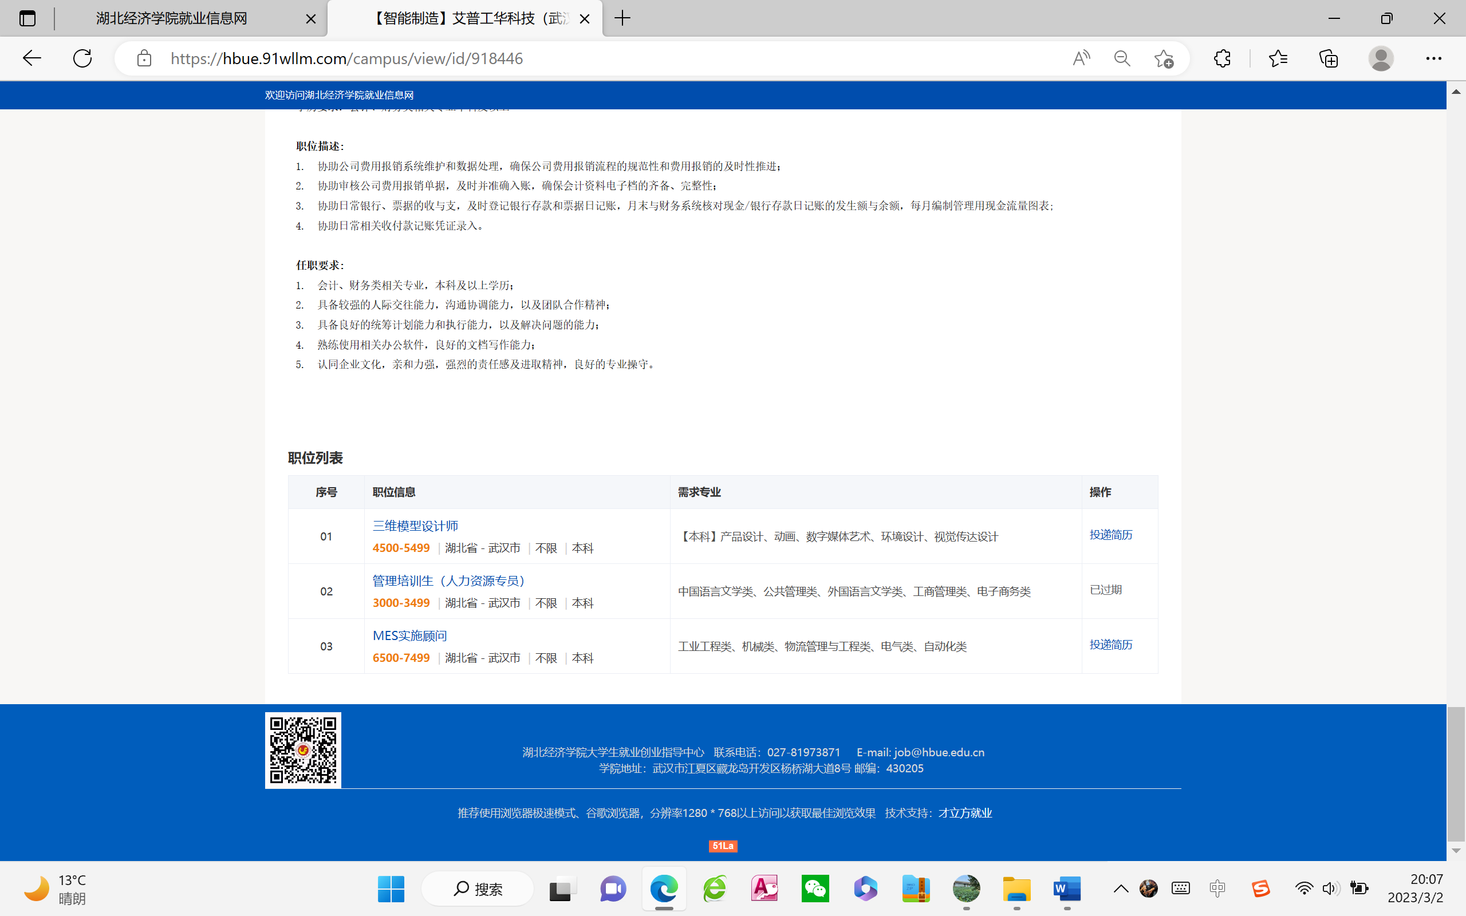Image resolution: width=1466 pixels, height=916 pixels.
Task: Switch to 湖北经济学院就业信息网 tab
Action: [171, 18]
